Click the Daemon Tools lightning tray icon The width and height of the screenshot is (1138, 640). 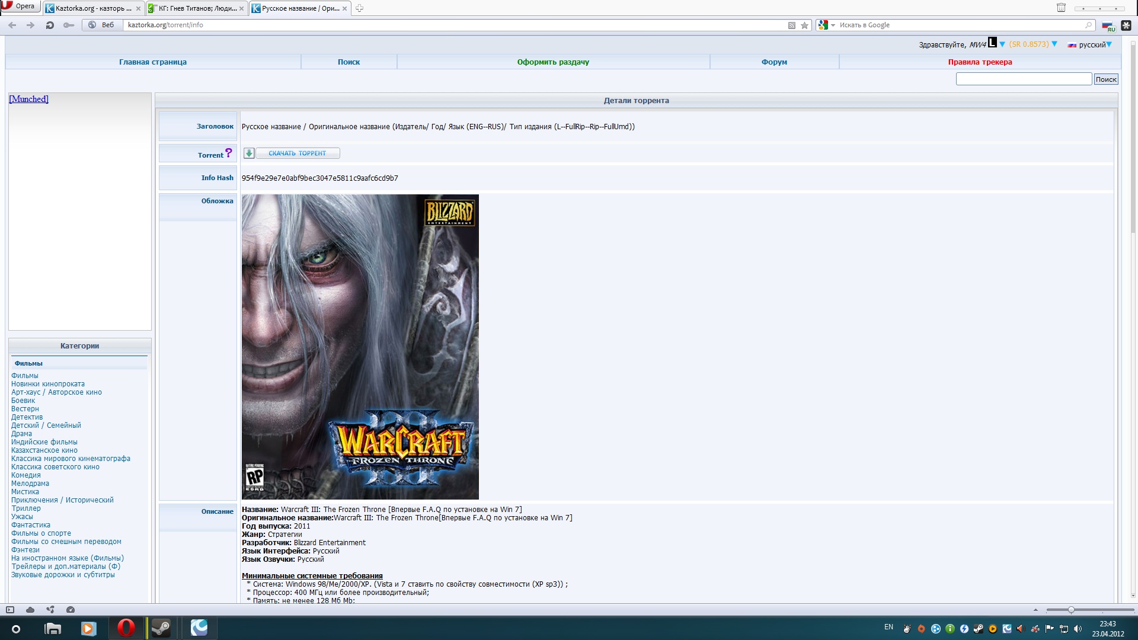[x=964, y=629]
